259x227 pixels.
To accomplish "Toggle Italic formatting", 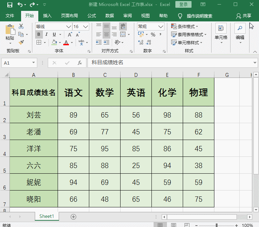I will pos(46,34).
